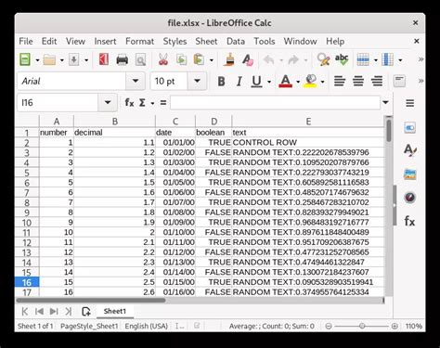
Task: Expand Save options dropdown arrow
Action: (x=86, y=60)
